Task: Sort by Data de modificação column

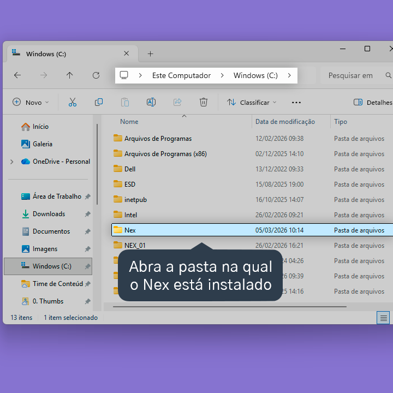Action: 285,122
